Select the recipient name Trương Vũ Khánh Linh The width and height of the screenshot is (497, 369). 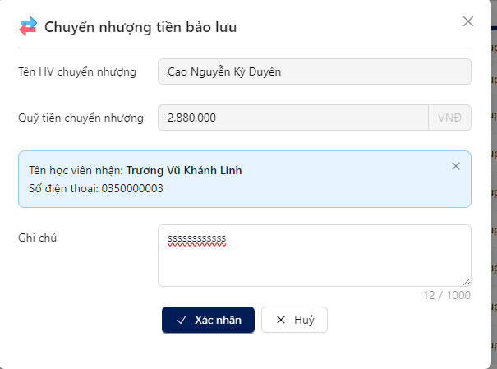(184, 171)
